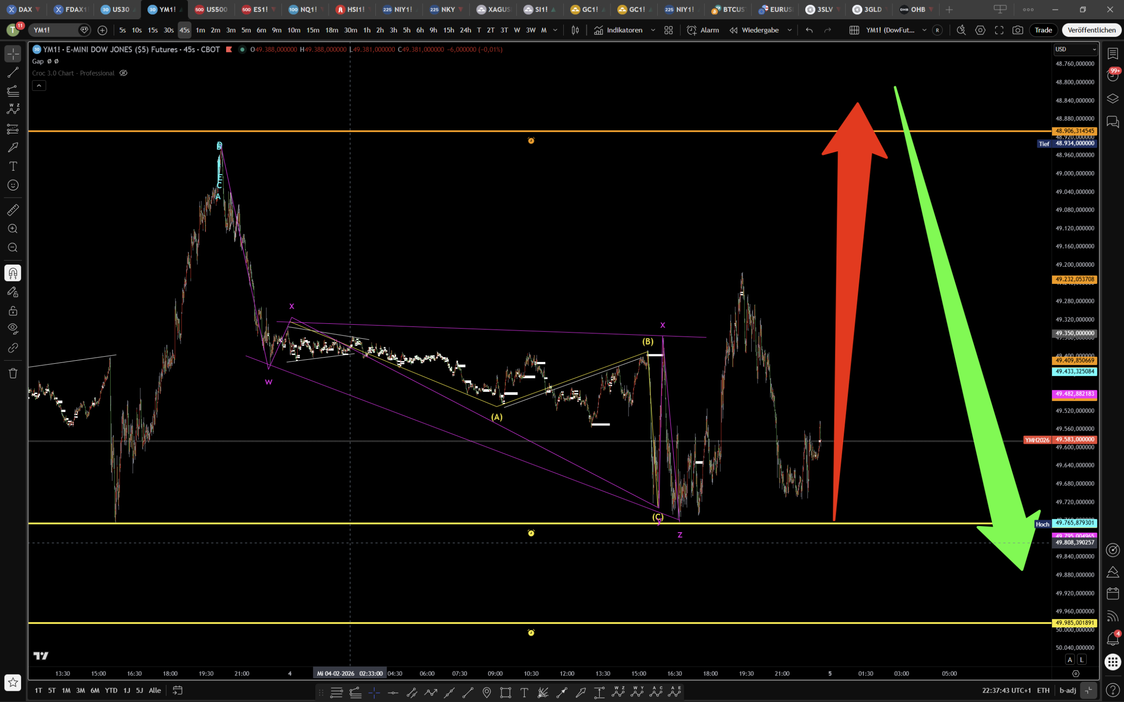Switch to the BTCUS tab
The width and height of the screenshot is (1124, 702).
[730, 9]
